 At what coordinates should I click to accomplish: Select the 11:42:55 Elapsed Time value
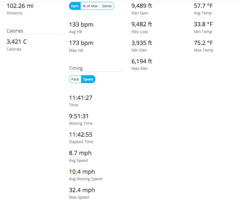pyautogui.click(x=81, y=135)
